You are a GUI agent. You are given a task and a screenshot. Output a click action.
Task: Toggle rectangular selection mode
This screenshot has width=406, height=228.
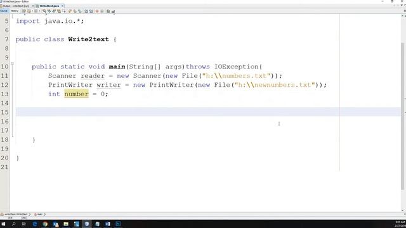click(x=63, y=11)
